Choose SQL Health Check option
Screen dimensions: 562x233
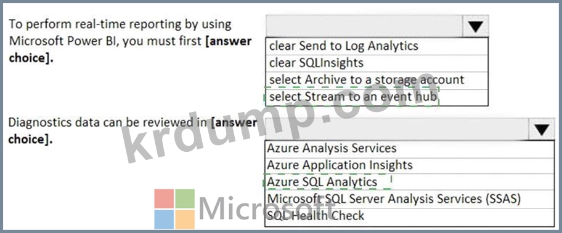coord(409,216)
